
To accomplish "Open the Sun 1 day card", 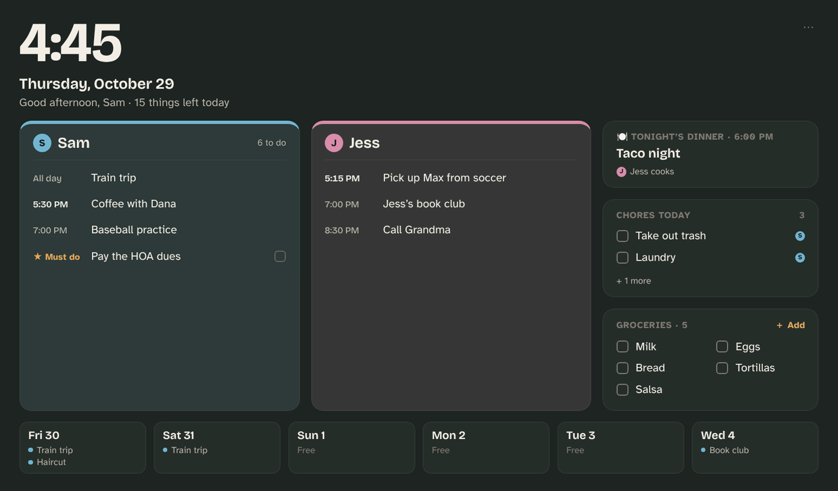I will point(351,448).
